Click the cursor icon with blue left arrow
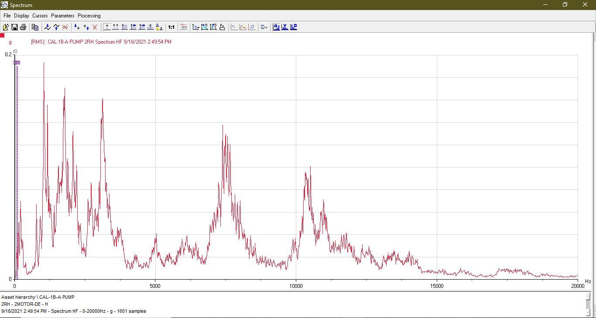 pyautogui.click(x=133, y=27)
